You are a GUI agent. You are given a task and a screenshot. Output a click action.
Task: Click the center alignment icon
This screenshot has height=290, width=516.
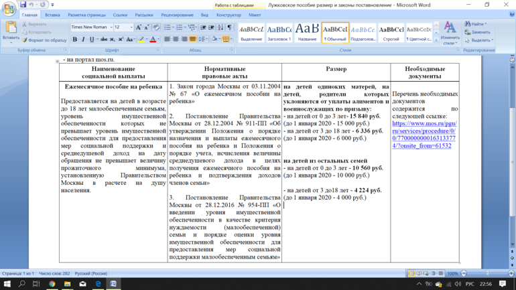coord(176,39)
